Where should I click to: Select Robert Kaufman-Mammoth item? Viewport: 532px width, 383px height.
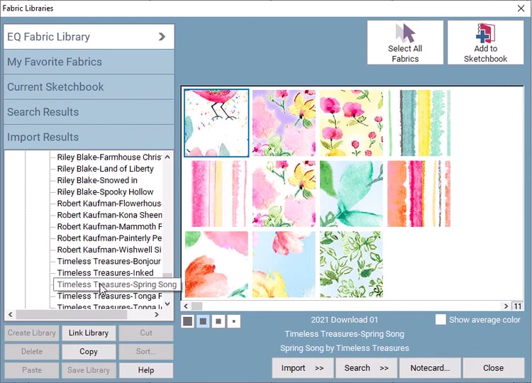click(109, 226)
